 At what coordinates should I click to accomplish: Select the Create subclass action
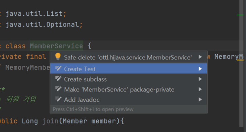[128, 79]
